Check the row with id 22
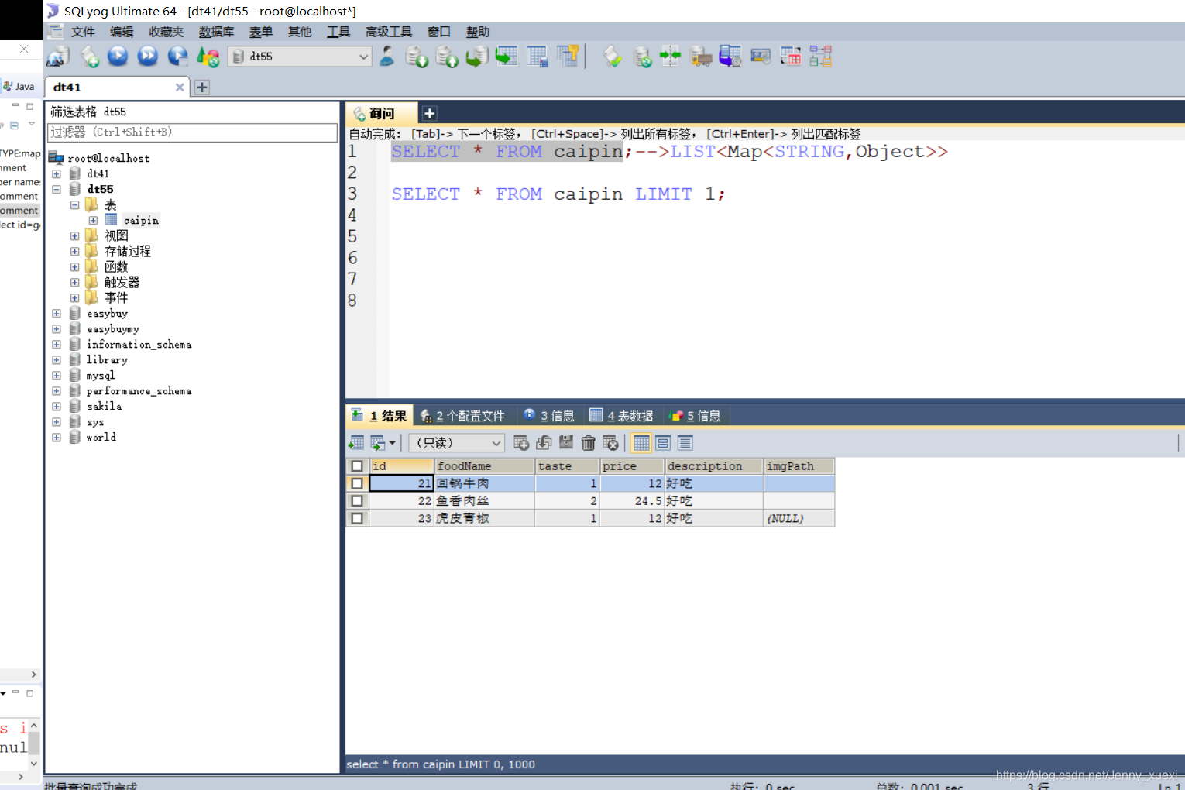Image resolution: width=1185 pixels, height=790 pixels. coord(357,501)
